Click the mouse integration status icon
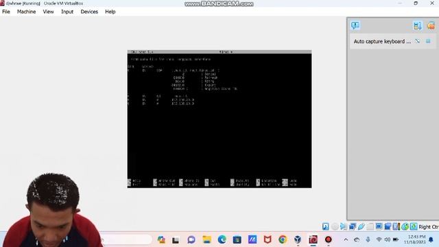 tap(405, 226)
